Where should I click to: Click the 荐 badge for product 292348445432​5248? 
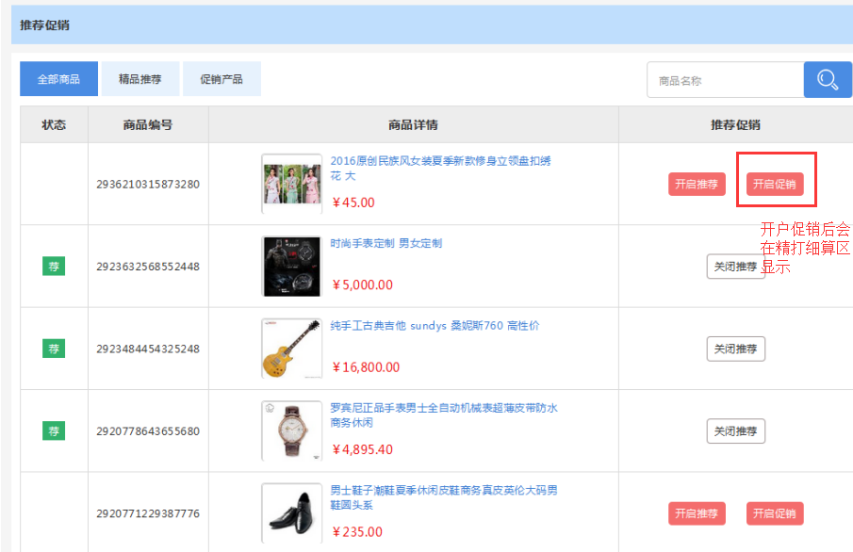click(x=54, y=349)
